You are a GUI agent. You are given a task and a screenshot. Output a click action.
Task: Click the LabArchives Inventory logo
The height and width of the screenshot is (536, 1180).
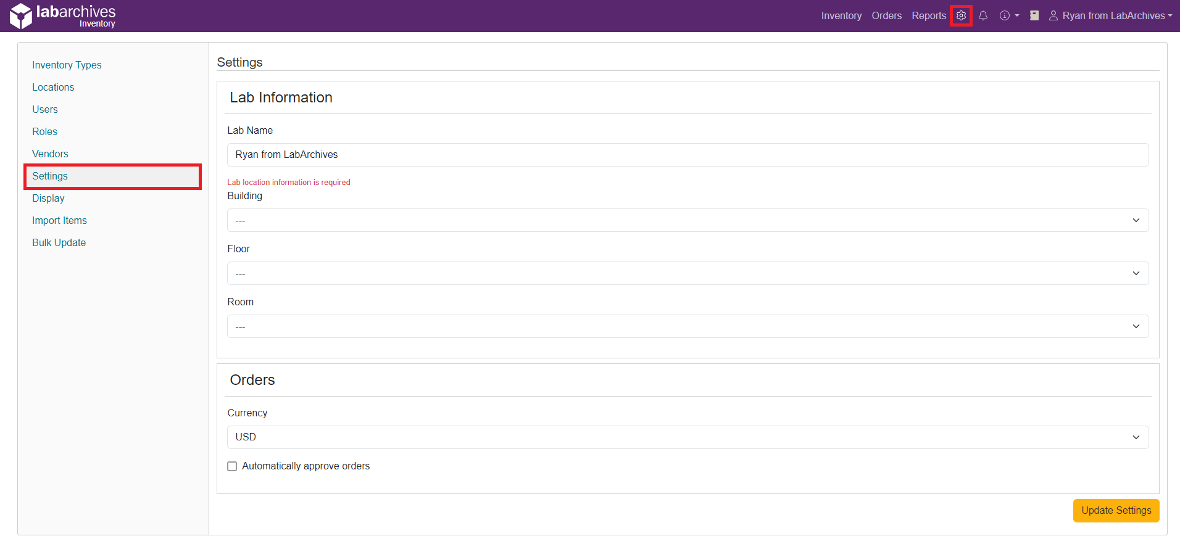(63, 16)
